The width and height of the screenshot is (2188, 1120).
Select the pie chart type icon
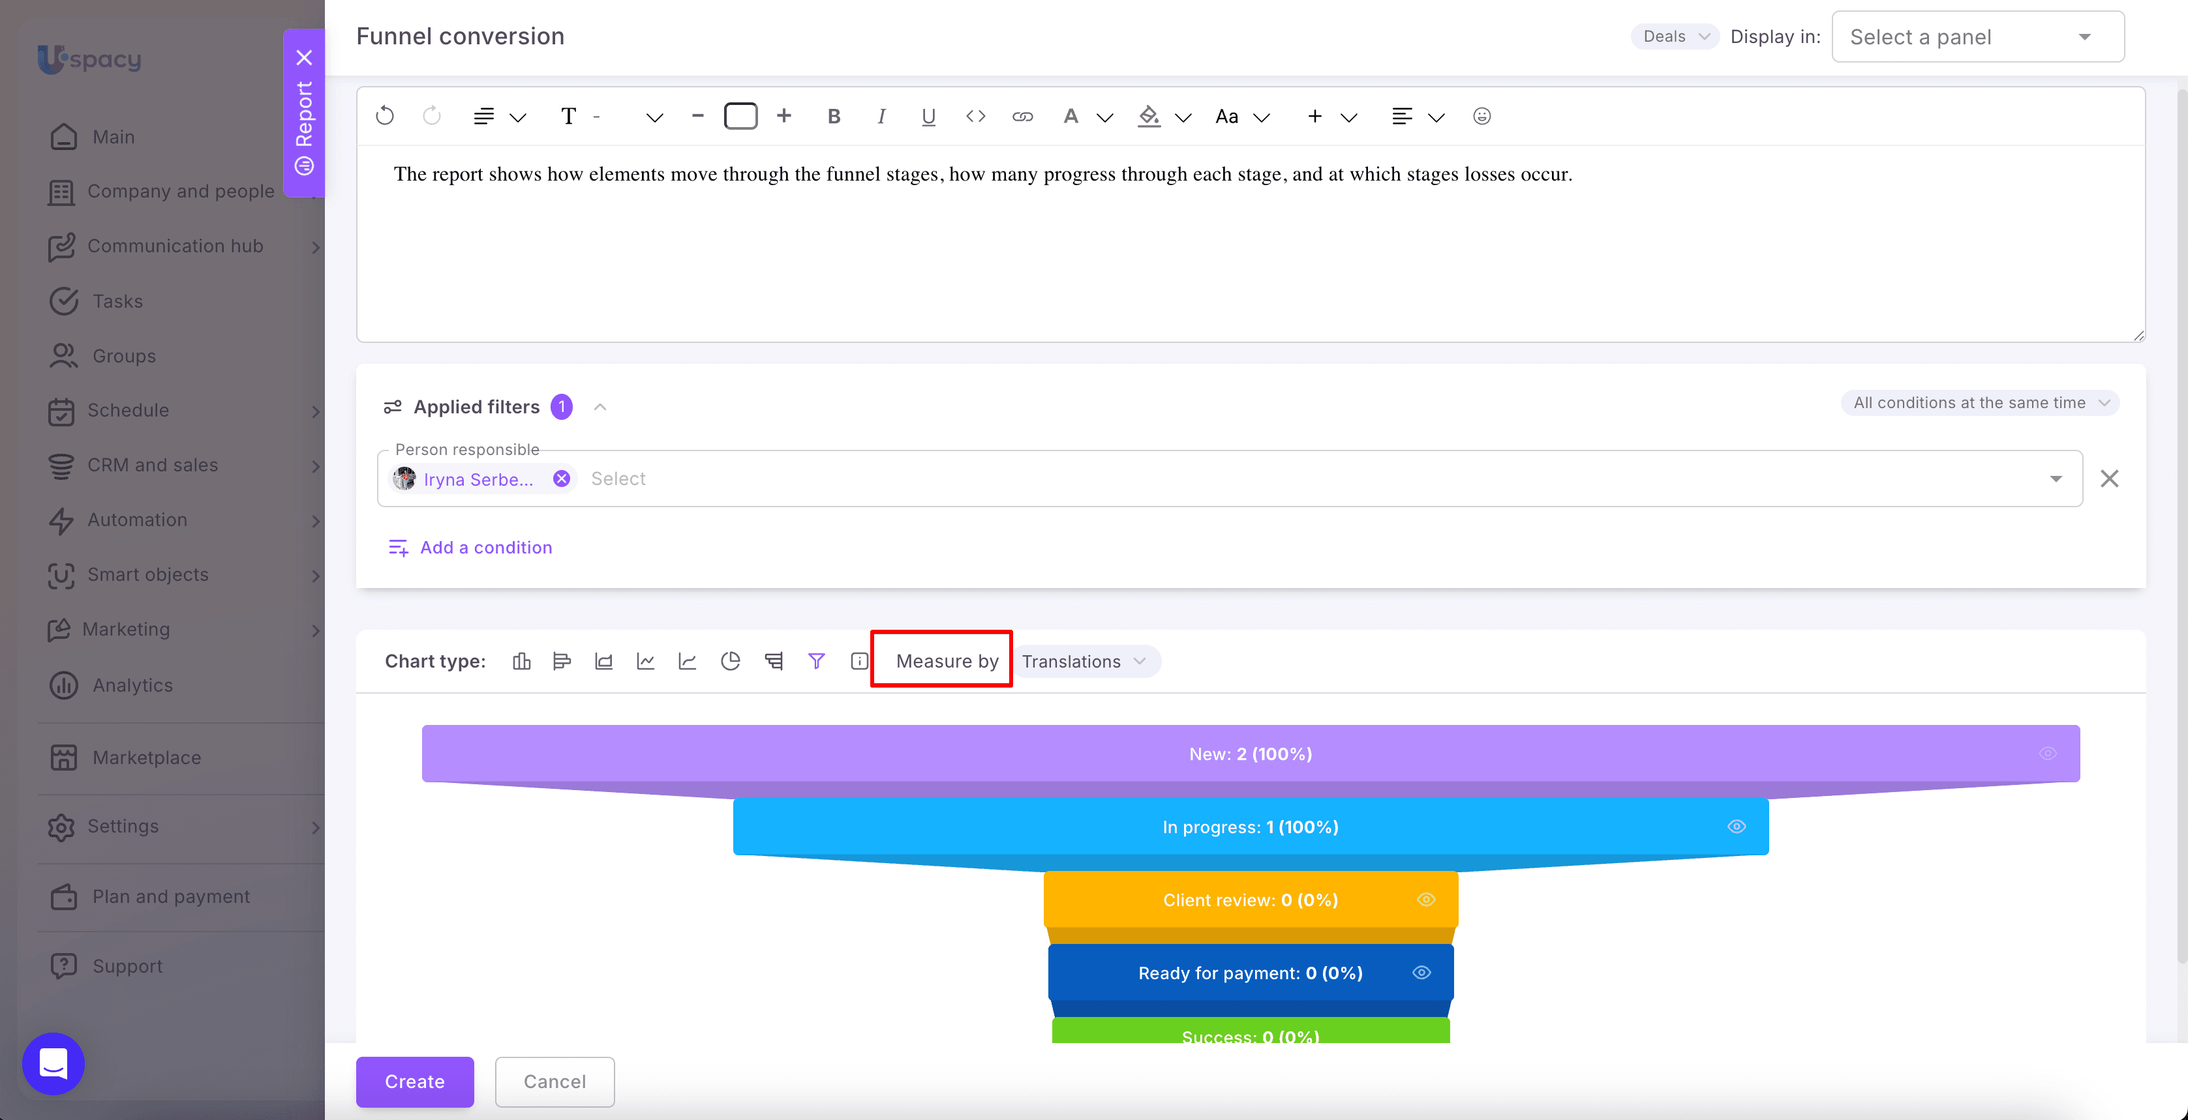[729, 662]
